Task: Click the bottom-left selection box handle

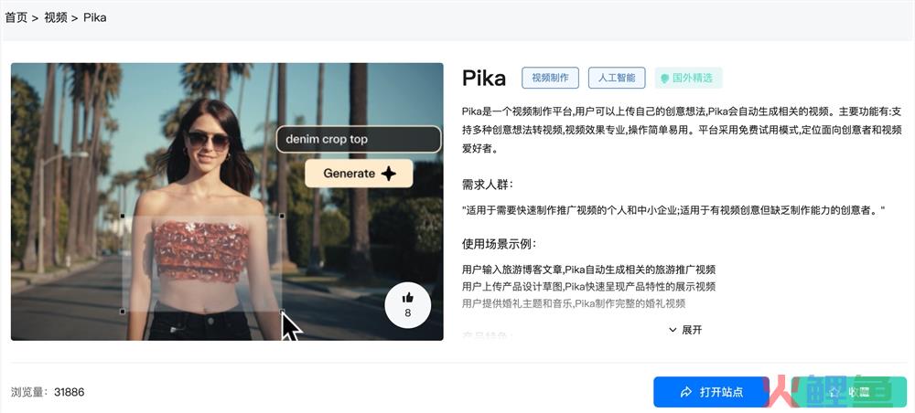Action: tap(123, 312)
